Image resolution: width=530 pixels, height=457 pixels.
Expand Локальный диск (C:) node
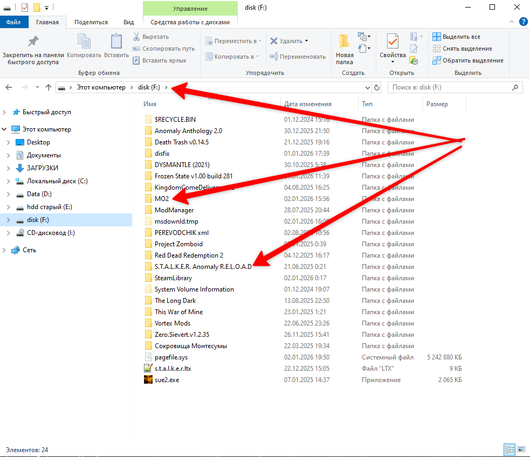[9, 182]
